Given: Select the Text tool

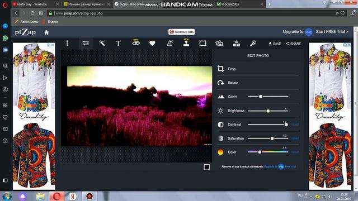Looking at the screenshot, I should 118,44.
